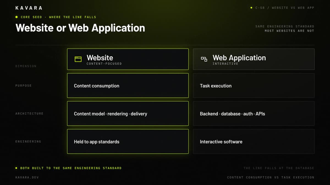Screen dimensions: 330x185
Task: Click the linked-squares icon beside Web Application
Action: click(204, 59)
